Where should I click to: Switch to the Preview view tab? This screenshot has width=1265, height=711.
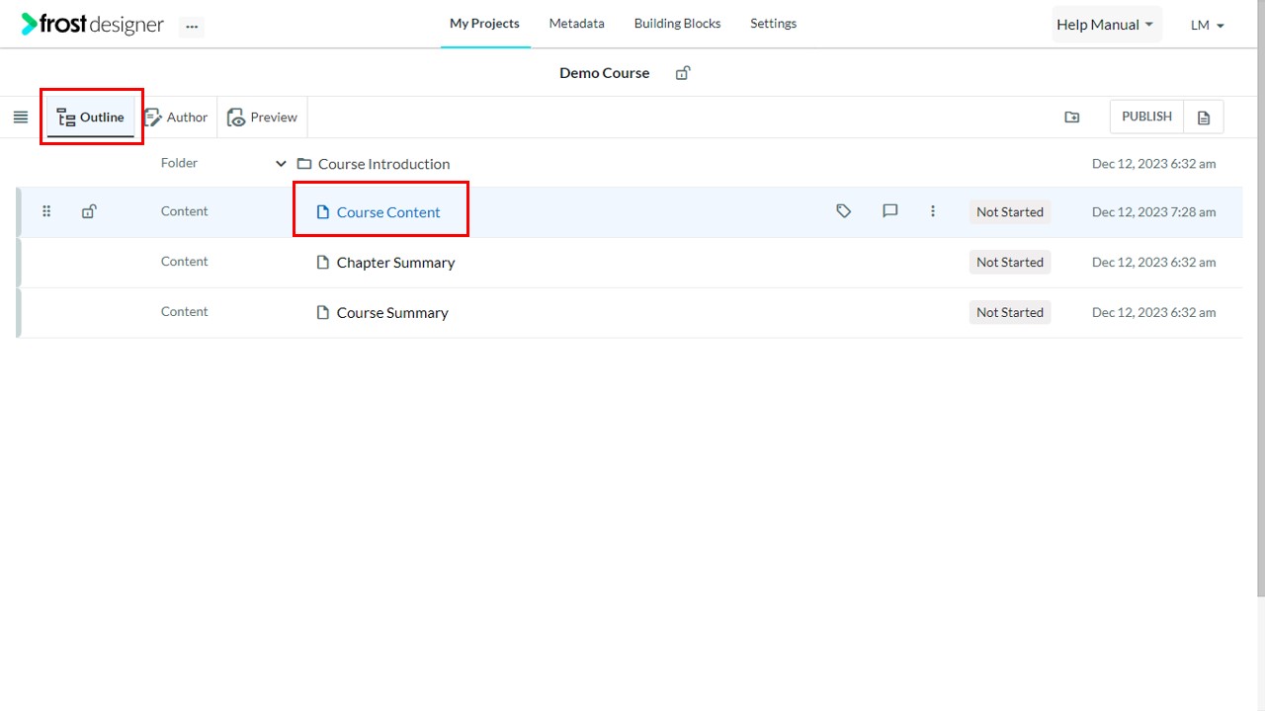click(x=262, y=117)
